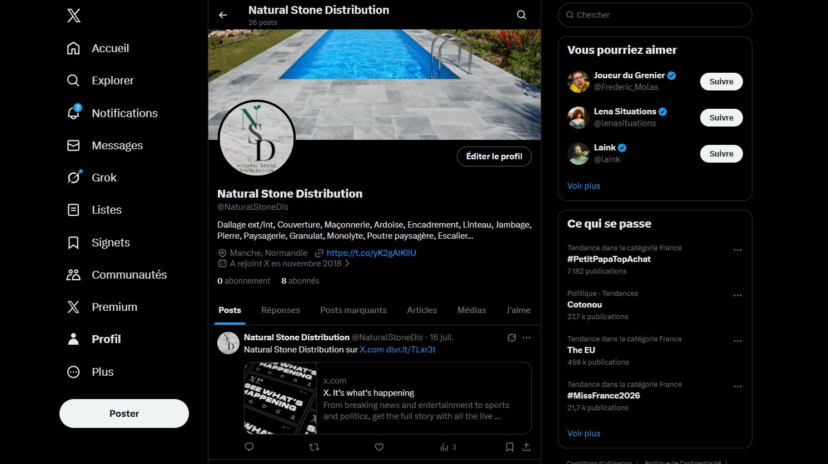
Task: Switch to the Médias tab
Action: click(471, 310)
